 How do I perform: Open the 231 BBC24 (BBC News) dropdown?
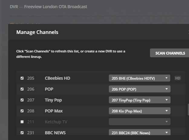(140, 132)
